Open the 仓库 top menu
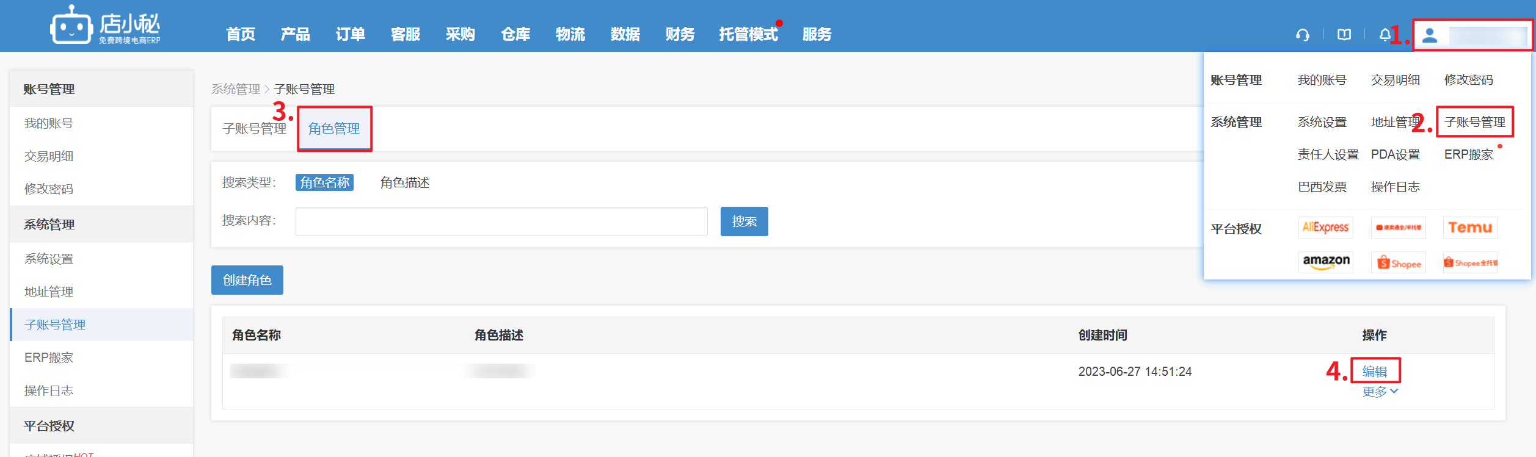This screenshot has height=457, width=1536. (x=515, y=34)
